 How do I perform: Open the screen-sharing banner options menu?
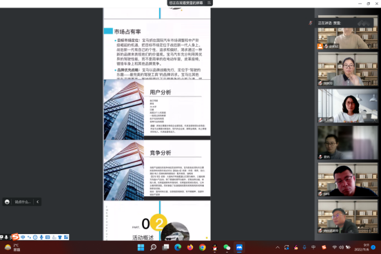tap(209, 3)
